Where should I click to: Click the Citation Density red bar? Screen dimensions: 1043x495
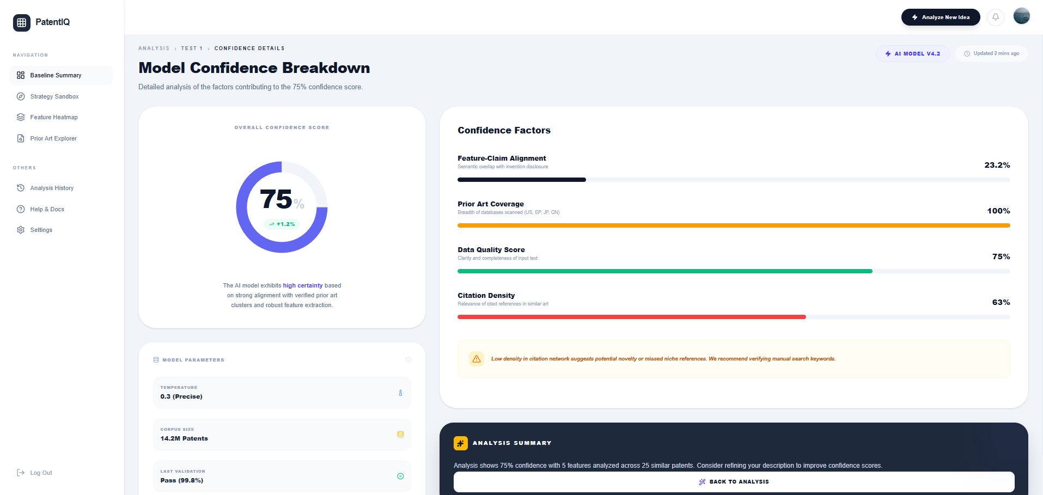pyautogui.click(x=632, y=317)
